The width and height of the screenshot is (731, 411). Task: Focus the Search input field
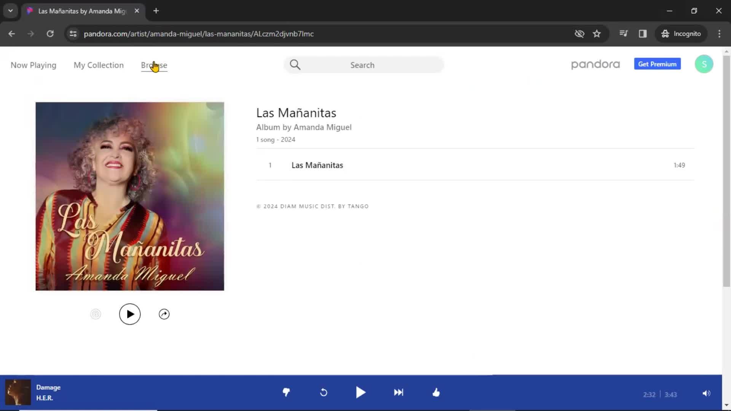point(364,65)
